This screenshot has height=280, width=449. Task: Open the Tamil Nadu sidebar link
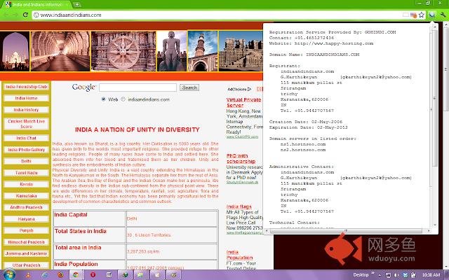pos(27,173)
